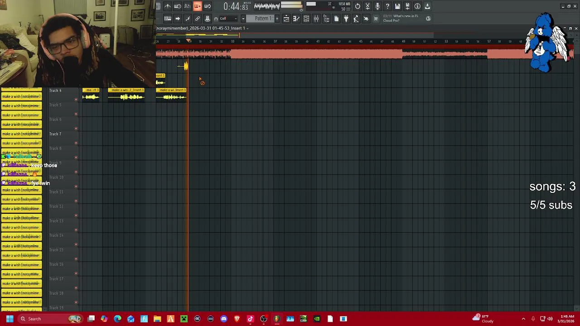
Task: Disable the highlighted blend recording button
Action: click(198, 6)
